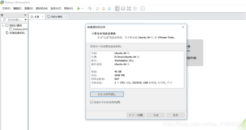Click the green power-on play icon
The height and width of the screenshot is (130, 246).
pos(79,9)
